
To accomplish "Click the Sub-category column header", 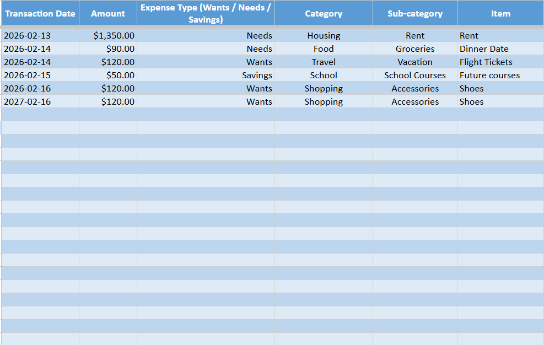I will [415, 13].
